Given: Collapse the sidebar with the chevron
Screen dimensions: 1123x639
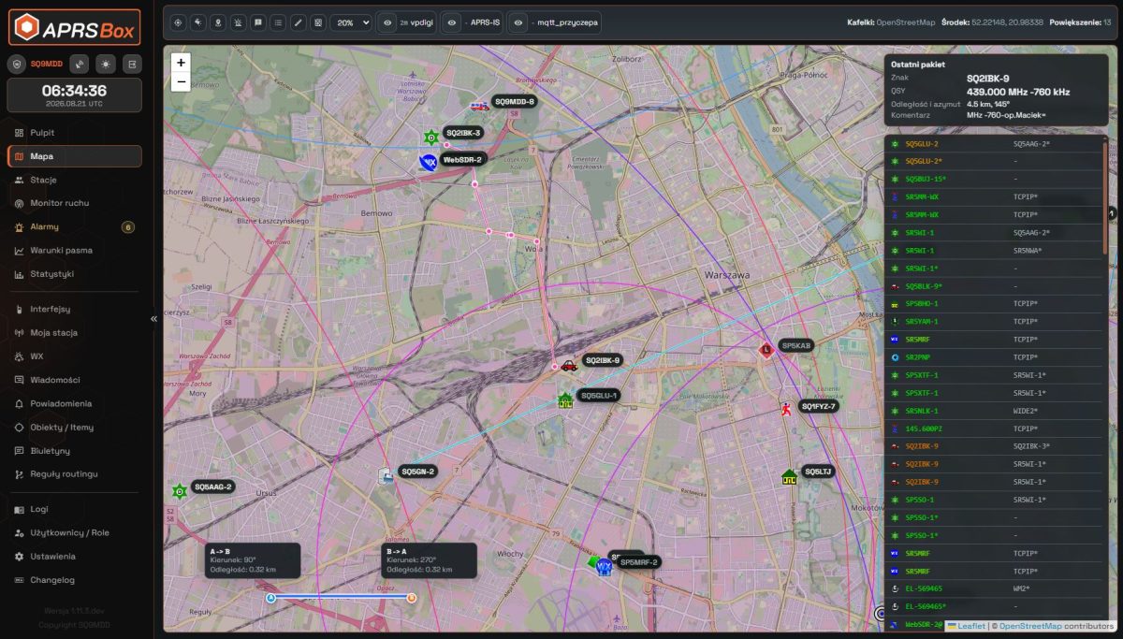Looking at the screenshot, I should [x=153, y=319].
